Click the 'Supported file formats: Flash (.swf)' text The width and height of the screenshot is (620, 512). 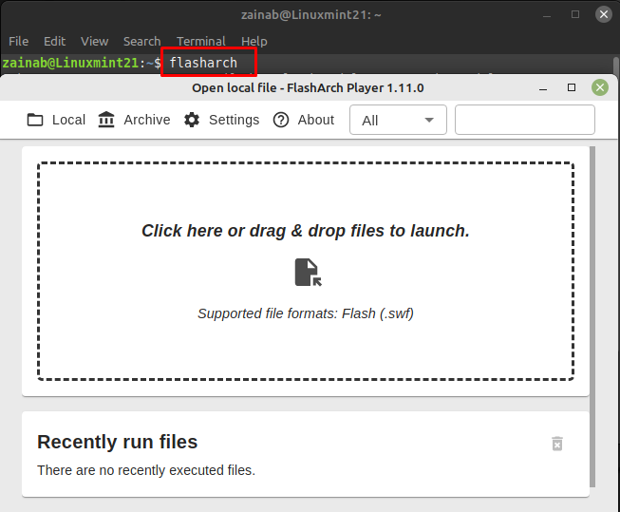pyautogui.click(x=306, y=313)
